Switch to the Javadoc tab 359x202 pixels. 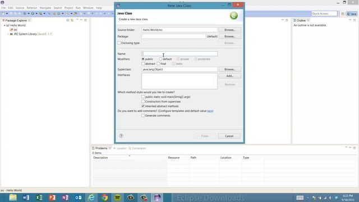120,148
